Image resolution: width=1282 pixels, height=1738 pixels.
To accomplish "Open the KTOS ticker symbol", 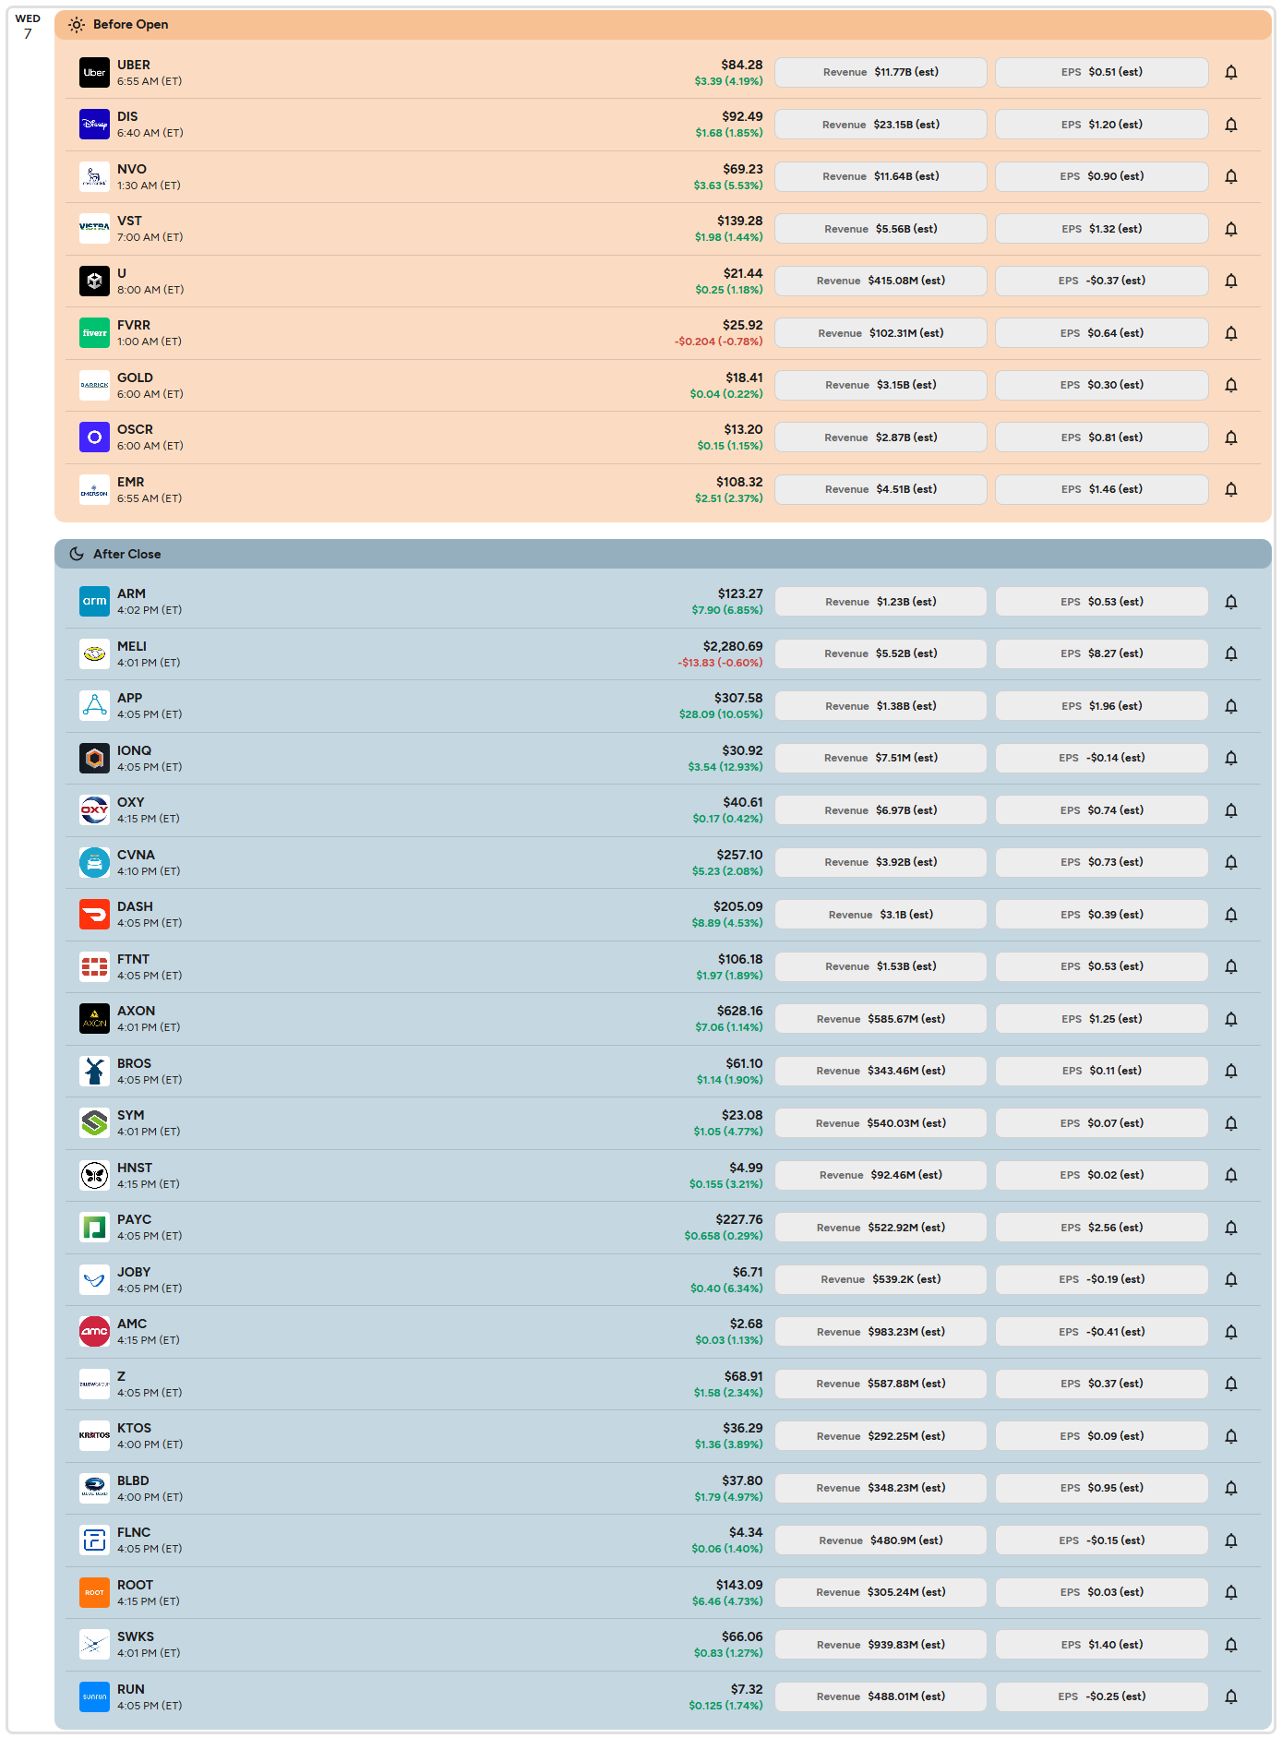I will [134, 1428].
